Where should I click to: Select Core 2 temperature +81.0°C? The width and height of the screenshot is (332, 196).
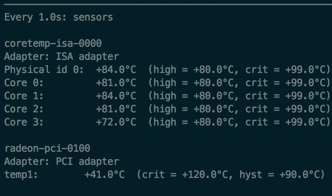click(x=116, y=109)
